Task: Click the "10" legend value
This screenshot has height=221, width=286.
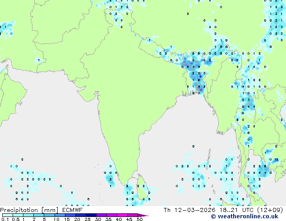Action: point(56,219)
